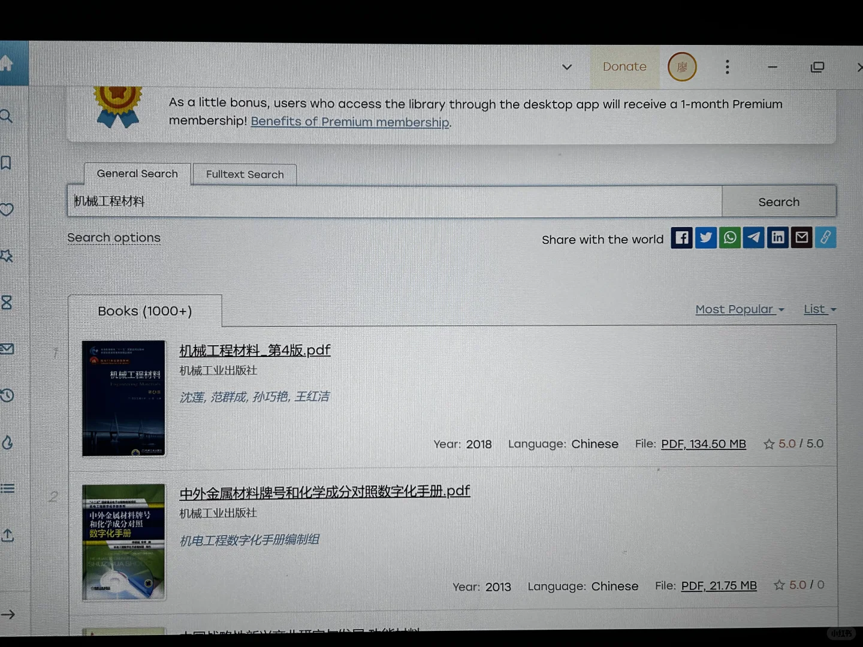Screen dimensions: 863x647
Task: Click the hourglass icon in sidebar
Action: 7,302
